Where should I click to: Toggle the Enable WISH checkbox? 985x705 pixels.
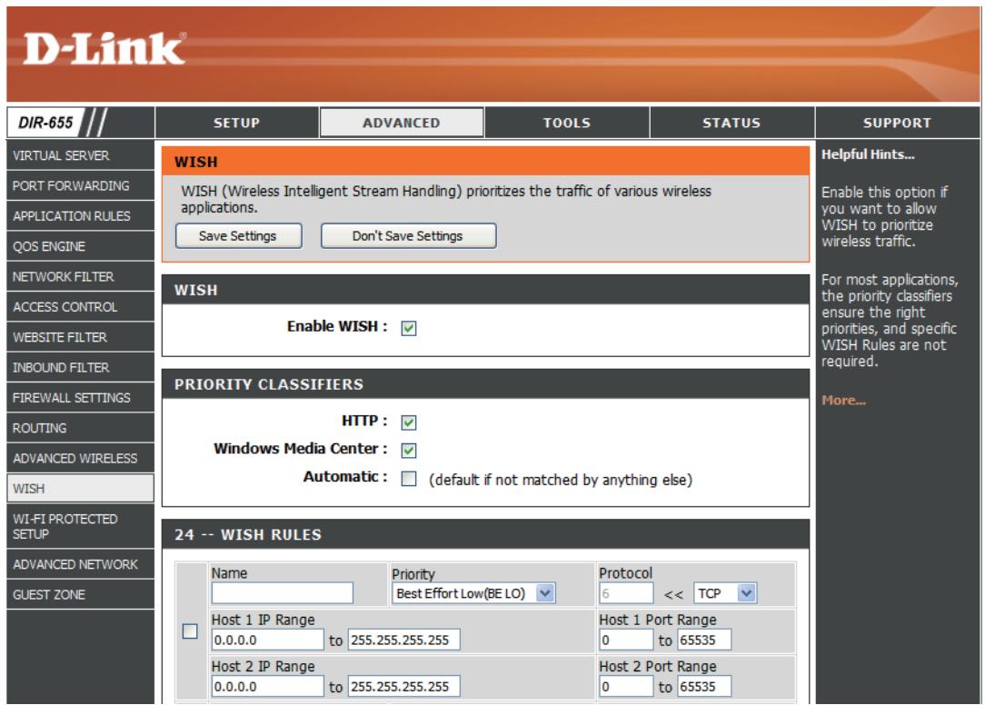click(x=409, y=328)
